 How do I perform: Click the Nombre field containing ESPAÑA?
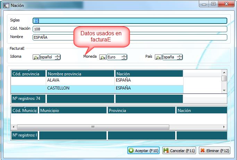coord(130,37)
